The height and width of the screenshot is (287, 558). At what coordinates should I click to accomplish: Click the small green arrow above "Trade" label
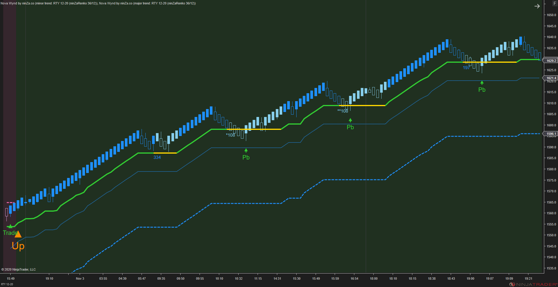point(11,226)
